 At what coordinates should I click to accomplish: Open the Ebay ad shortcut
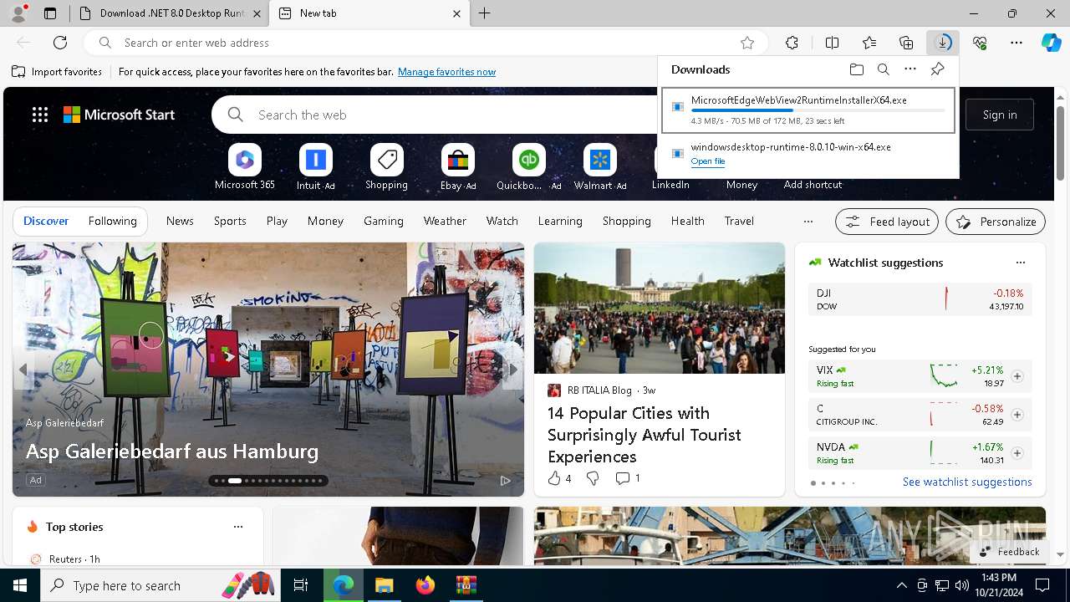click(458, 166)
